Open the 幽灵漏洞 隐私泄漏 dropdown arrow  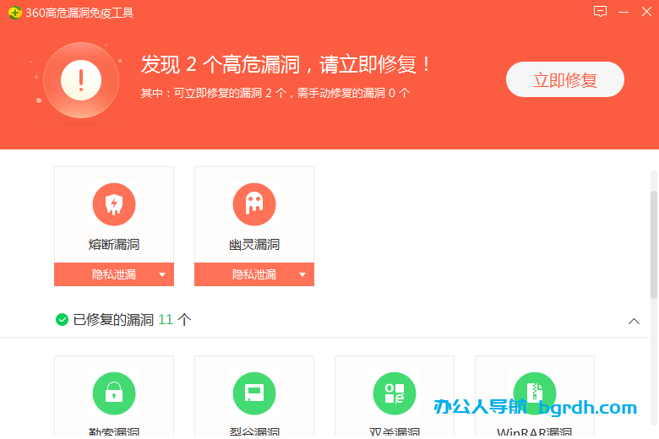coord(302,274)
